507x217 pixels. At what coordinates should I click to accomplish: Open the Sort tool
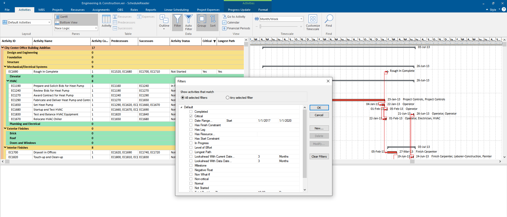click(x=213, y=21)
